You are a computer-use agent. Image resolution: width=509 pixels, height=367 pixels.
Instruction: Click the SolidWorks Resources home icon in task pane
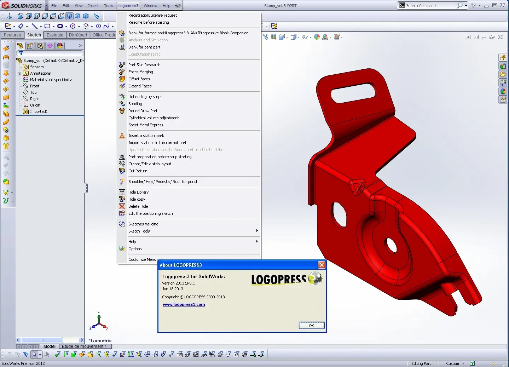coord(503,57)
